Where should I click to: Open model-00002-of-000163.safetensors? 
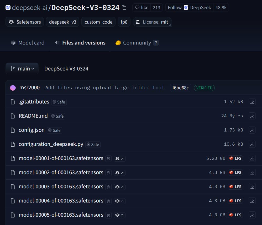(x=61, y=173)
